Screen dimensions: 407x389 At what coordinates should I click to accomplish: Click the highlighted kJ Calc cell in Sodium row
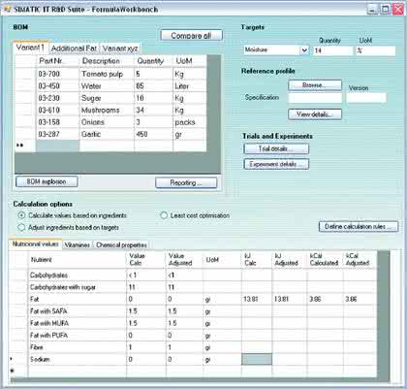(257, 359)
